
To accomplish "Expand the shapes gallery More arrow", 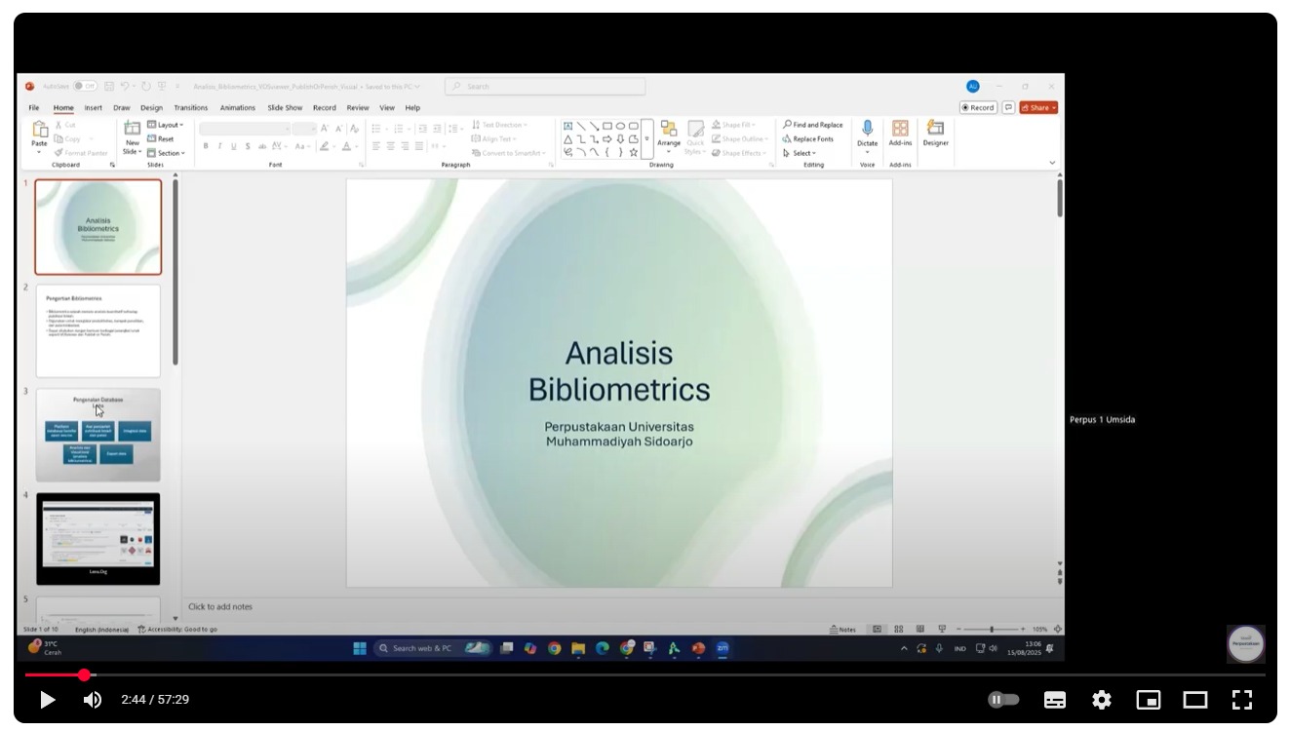I will [646, 139].
